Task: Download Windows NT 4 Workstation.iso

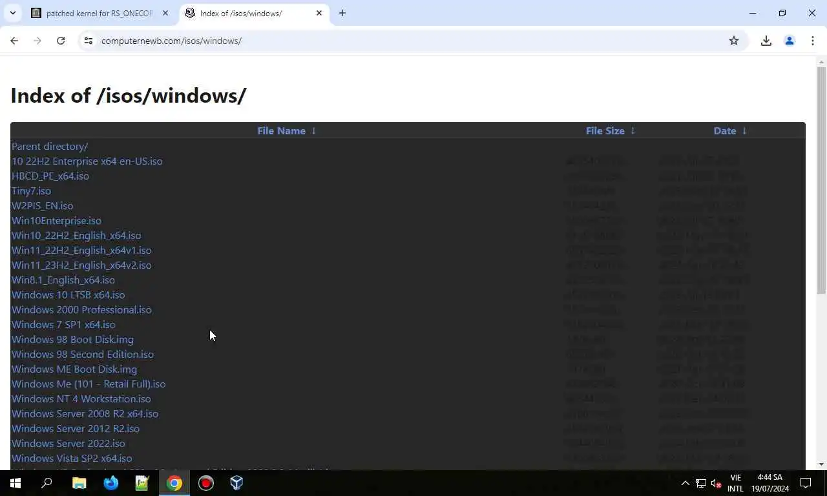Action: [81, 398]
